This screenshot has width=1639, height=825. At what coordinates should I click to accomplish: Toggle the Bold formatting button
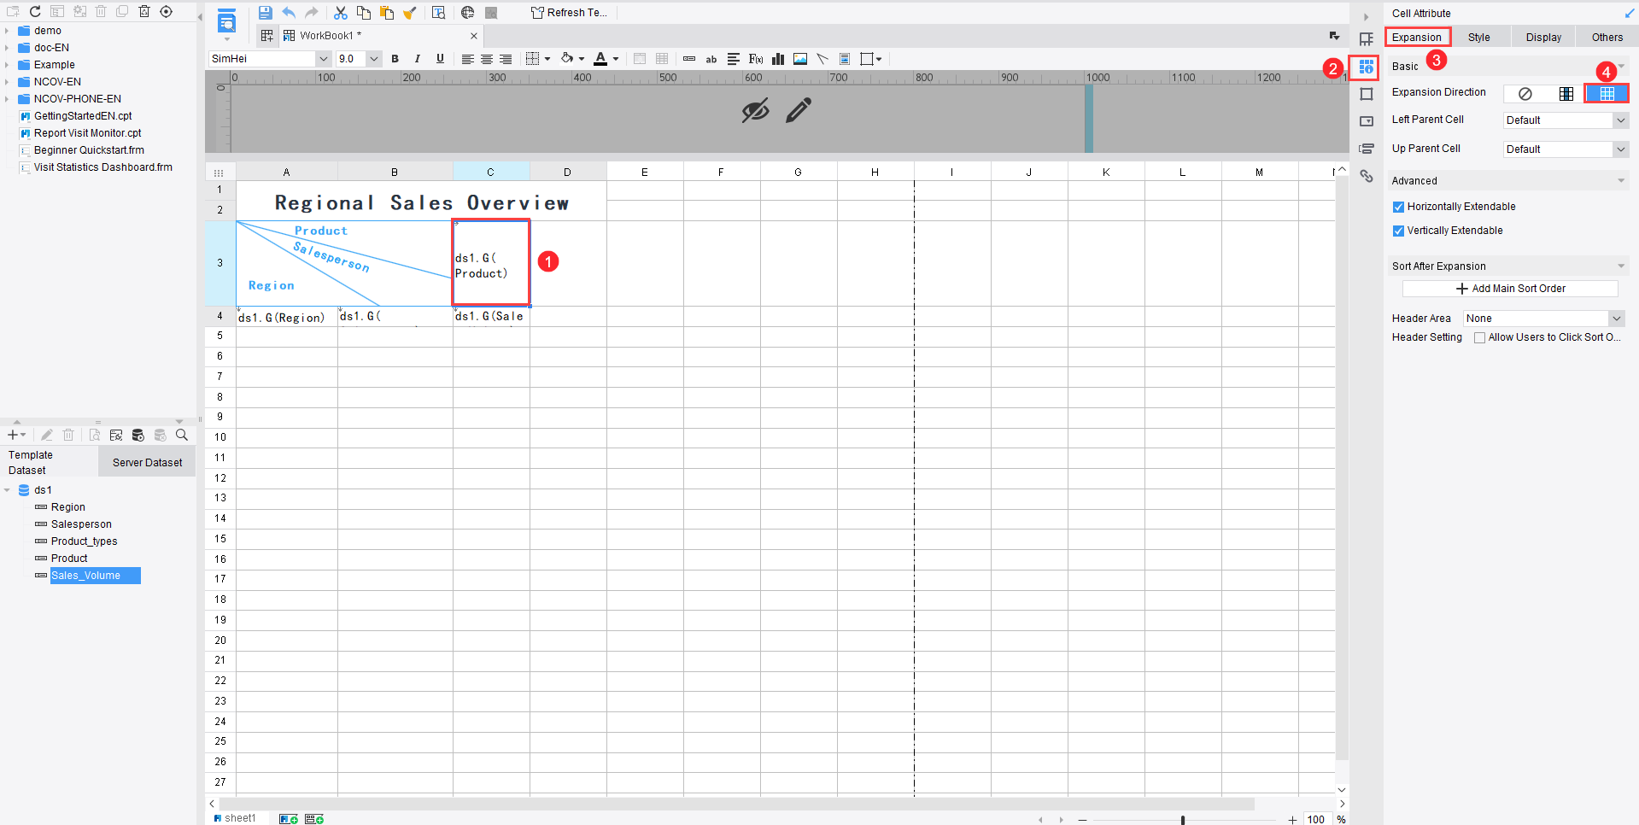click(x=395, y=59)
